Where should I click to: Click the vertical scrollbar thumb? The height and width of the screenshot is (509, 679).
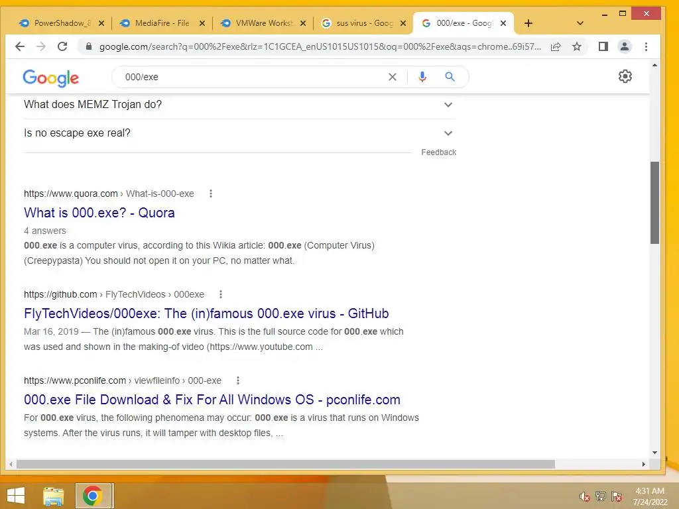coord(654,203)
